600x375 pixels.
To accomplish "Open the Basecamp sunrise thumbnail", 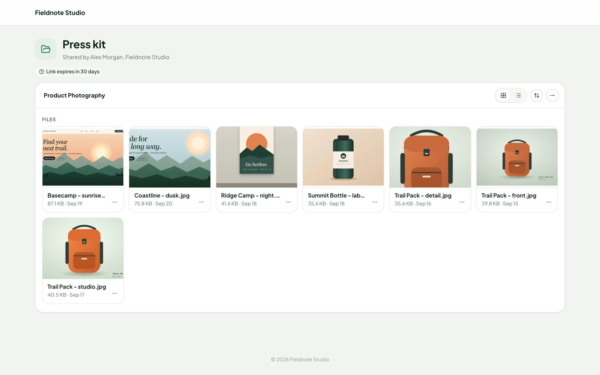I will pyautogui.click(x=83, y=157).
